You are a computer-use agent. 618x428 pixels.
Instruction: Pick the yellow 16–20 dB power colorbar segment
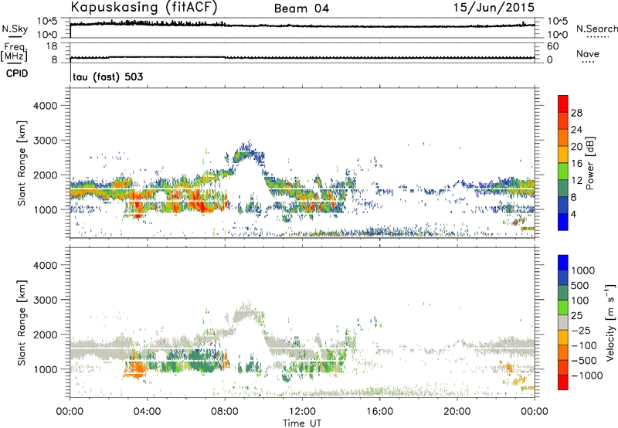(x=563, y=155)
